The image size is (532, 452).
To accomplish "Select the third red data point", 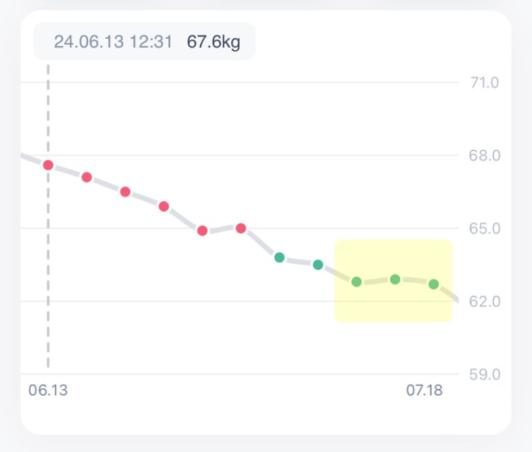I will tap(125, 191).
